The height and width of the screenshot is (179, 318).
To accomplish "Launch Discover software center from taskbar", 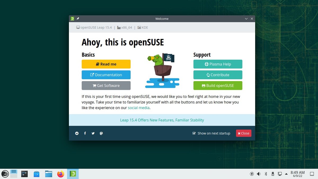I will [37, 174].
